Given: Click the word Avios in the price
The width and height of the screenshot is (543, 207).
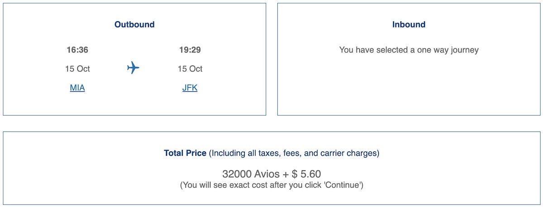Looking at the screenshot, I should (268, 174).
